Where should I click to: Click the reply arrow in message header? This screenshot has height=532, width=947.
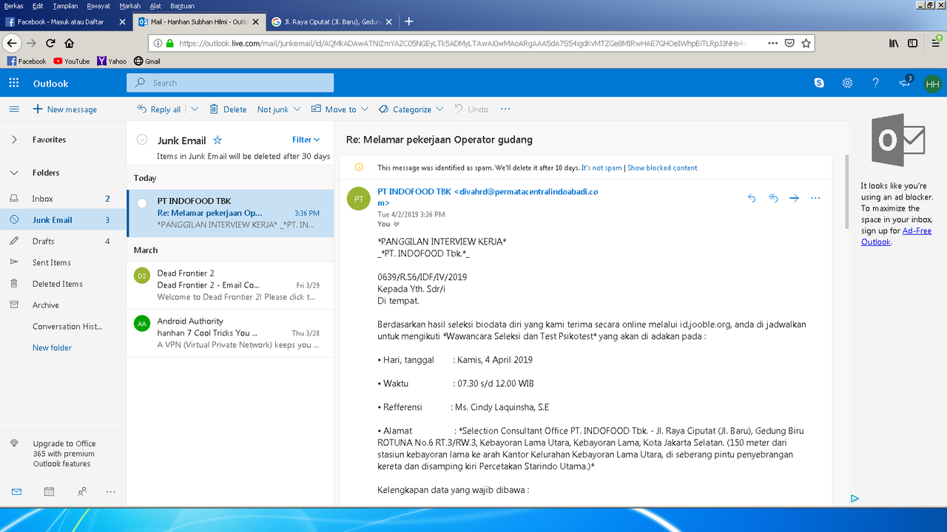tap(752, 198)
